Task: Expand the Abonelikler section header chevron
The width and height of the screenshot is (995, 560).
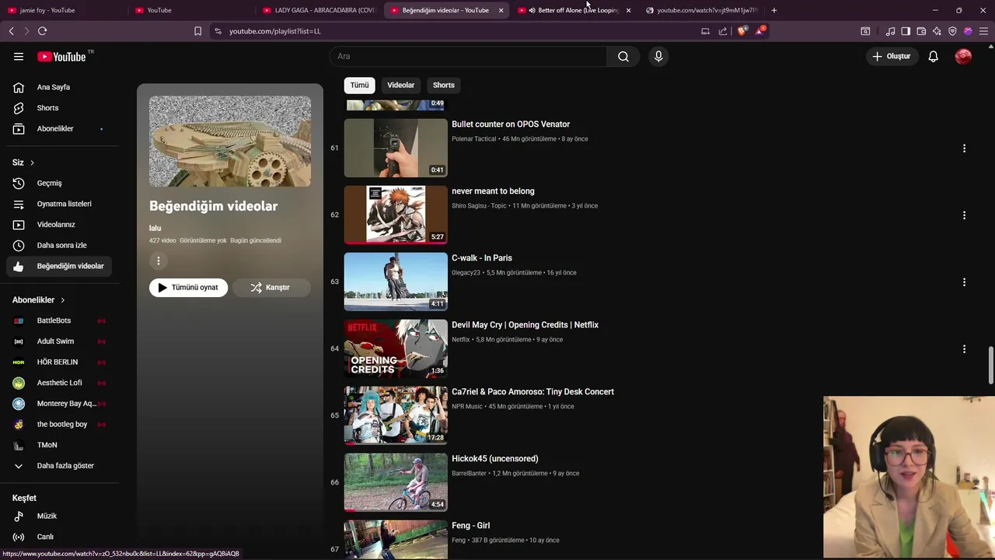Action: pos(63,300)
